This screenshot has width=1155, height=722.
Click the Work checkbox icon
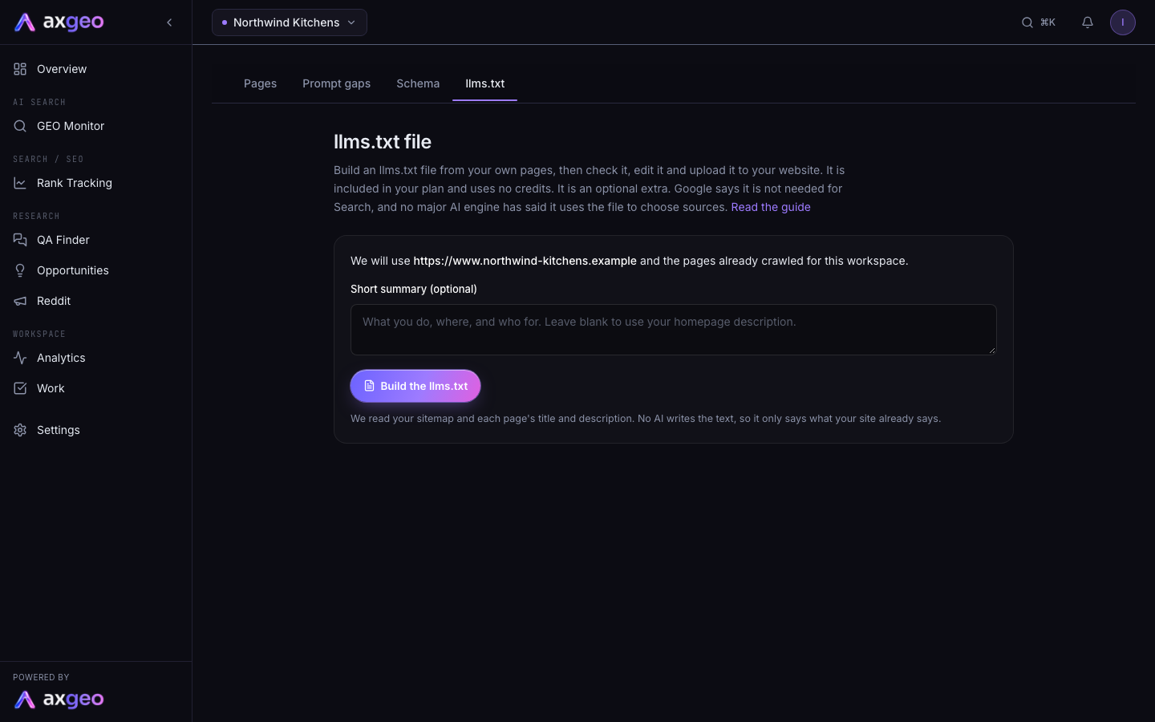coord(20,388)
